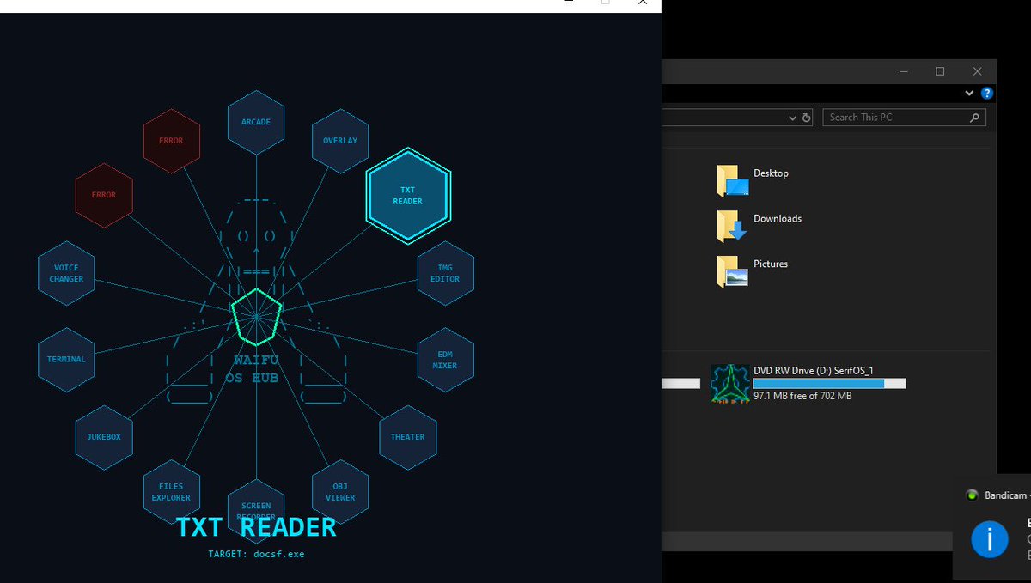Click the red ERROR hexagon above VOICE CHANGER

(x=104, y=195)
